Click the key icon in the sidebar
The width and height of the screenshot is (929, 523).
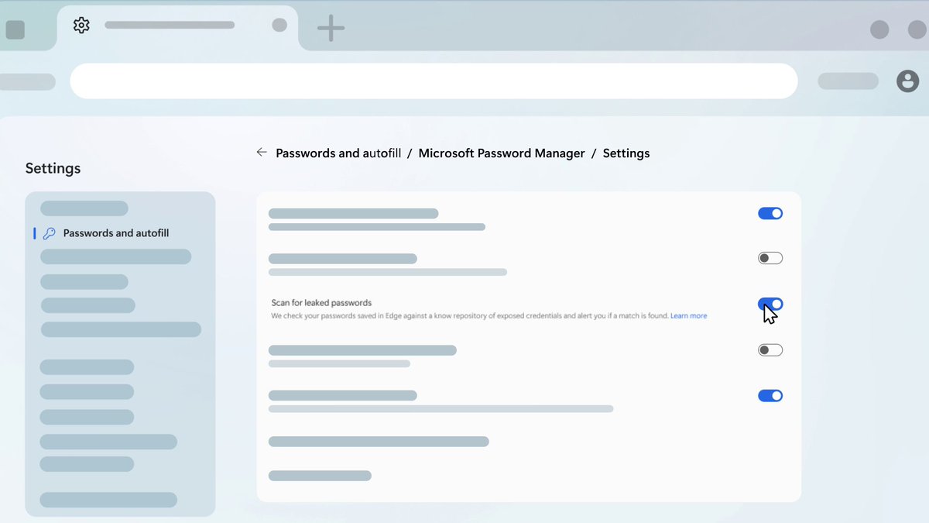[x=49, y=233]
